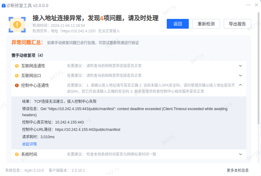
Task: Expand the 互联网连通性 row chevron
Action: [x=240, y=66]
